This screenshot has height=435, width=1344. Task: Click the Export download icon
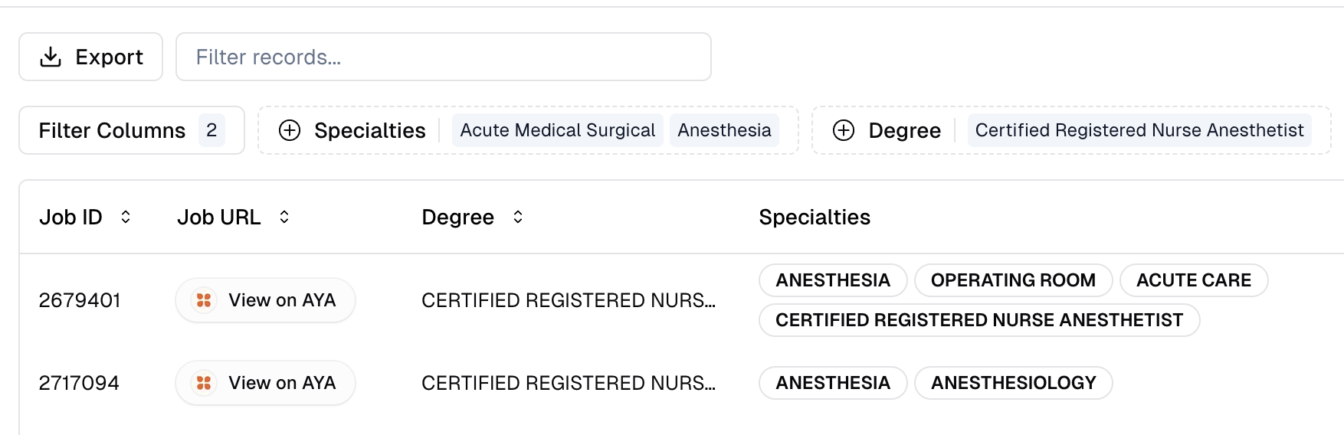click(51, 57)
